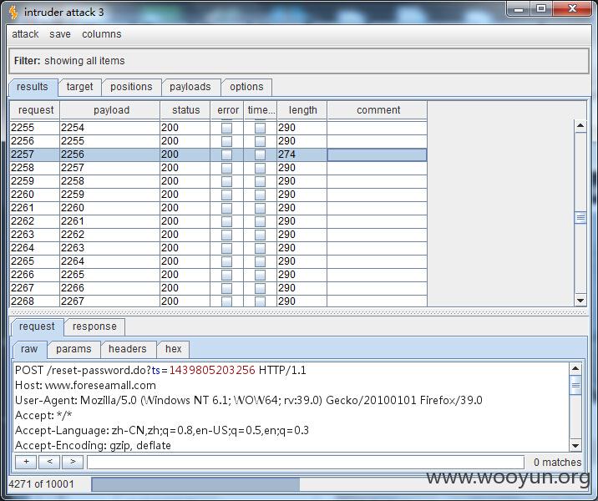598x501 pixels.
Task: Click the Host: www.foreseamall.com line
Action: tap(85, 386)
